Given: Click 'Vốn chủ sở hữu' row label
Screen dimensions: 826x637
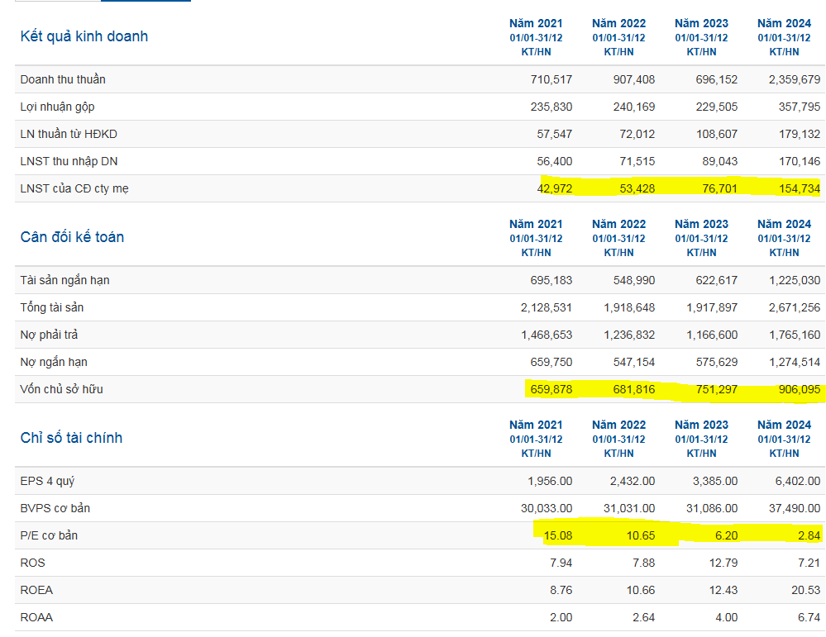Looking at the screenshot, I should coord(62,390).
